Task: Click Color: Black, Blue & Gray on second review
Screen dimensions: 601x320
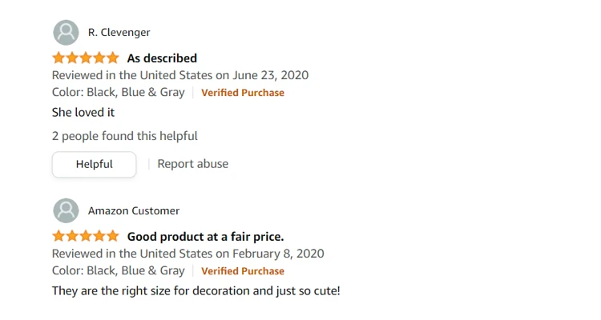Action: [x=118, y=270]
